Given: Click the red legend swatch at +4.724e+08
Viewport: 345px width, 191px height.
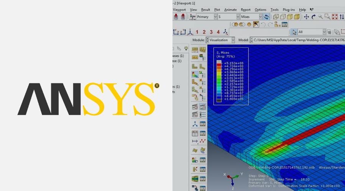Looking at the screenshot, I should (x=219, y=65).
